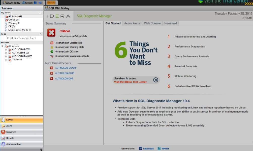Open the Newsfeed navigation pane
253x151 pixels.
click(22, 132)
